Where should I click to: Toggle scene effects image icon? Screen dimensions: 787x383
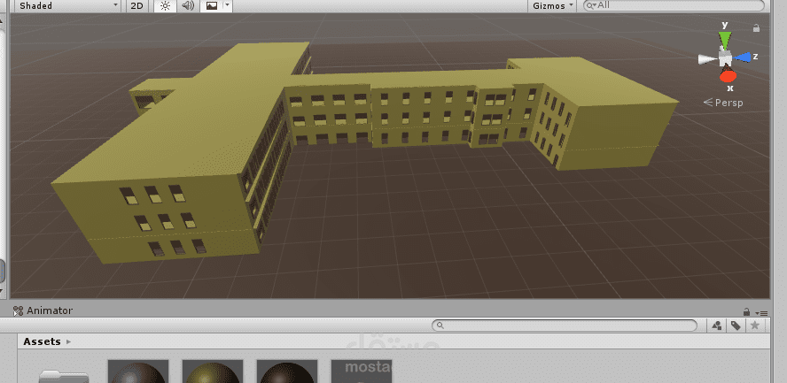tap(211, 5)
